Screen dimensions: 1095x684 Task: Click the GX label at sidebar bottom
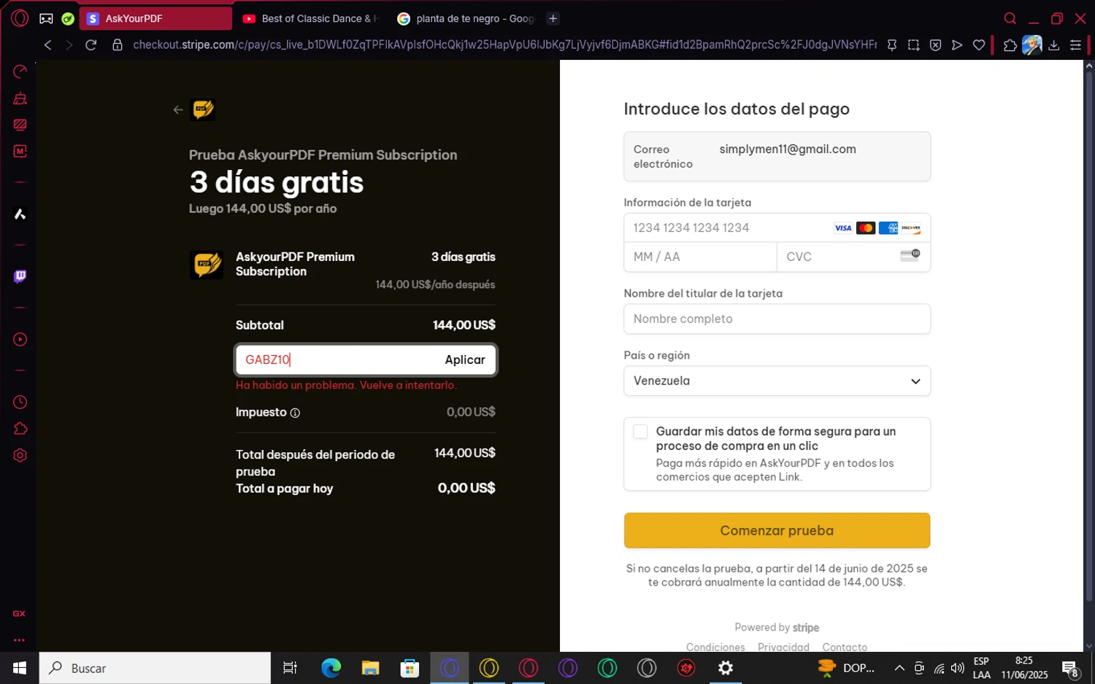19,614
